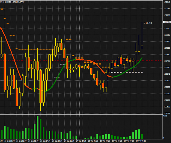The height and width of the screenshot is (143, 171).
Task: Select the 1.37345 price scale label
Action: click(x=167, y=74)
